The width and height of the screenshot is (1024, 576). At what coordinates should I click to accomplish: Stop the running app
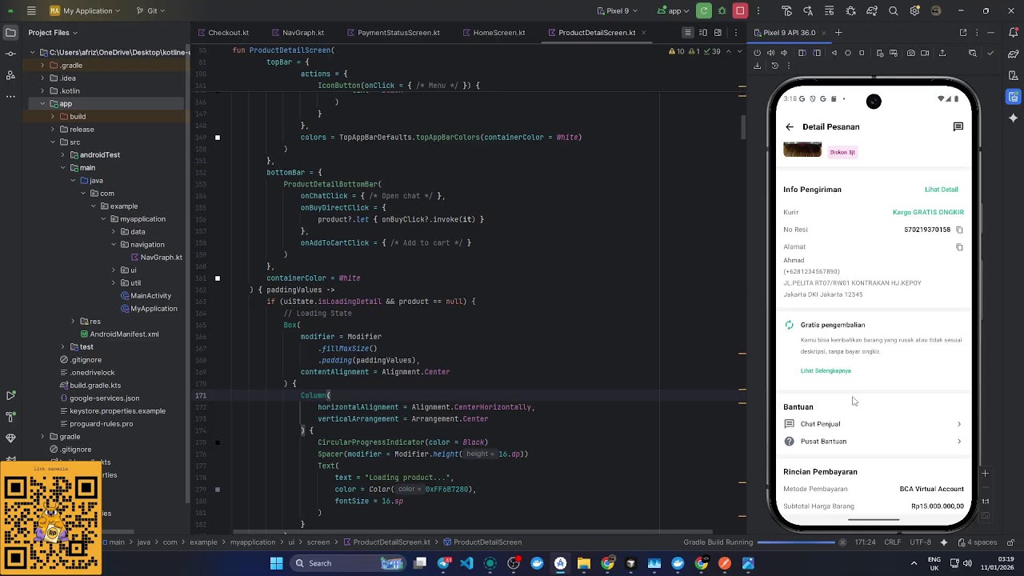point(741,11)
